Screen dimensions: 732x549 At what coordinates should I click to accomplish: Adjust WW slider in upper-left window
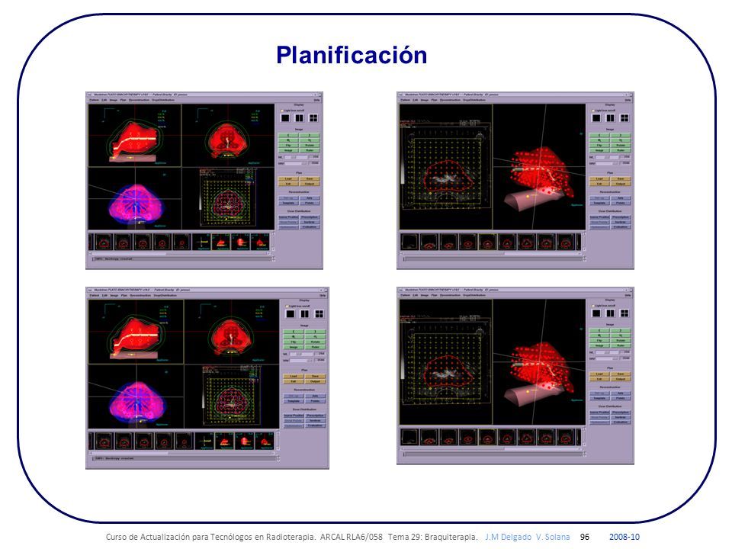[x=296, y=163]
